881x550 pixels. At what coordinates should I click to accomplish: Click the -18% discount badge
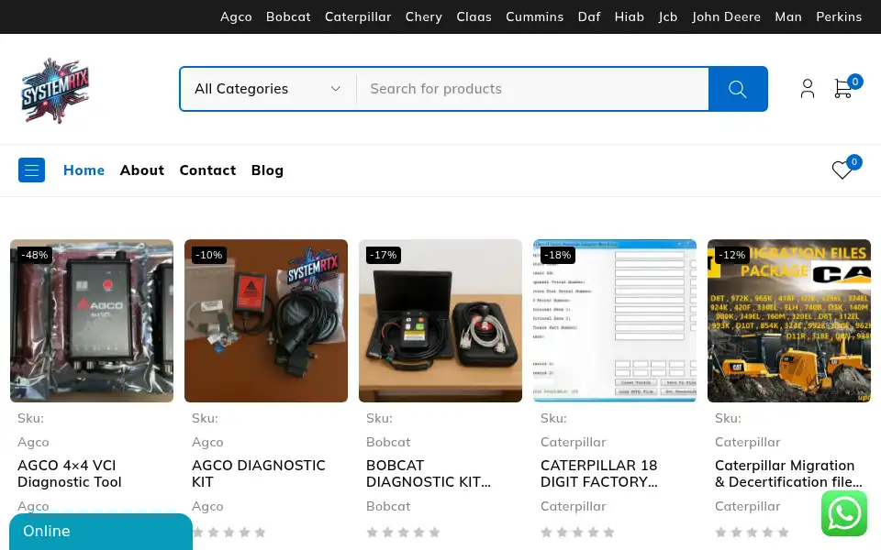(557, 255)
